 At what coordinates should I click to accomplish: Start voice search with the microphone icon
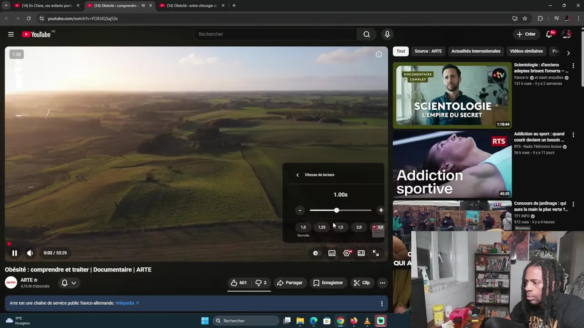[387, 34]
